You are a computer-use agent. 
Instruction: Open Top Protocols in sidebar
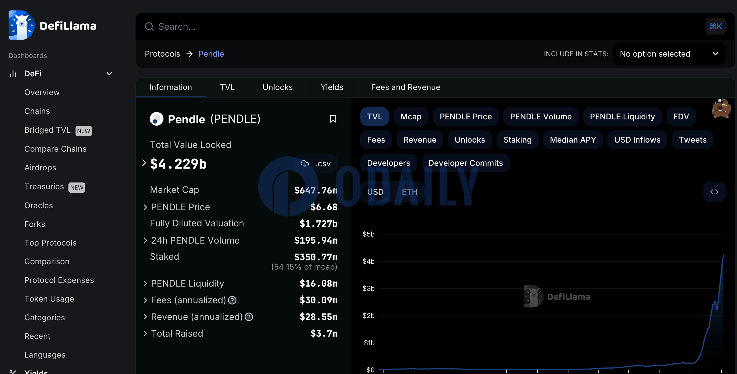pyautogui.click(x=50, y=243)
